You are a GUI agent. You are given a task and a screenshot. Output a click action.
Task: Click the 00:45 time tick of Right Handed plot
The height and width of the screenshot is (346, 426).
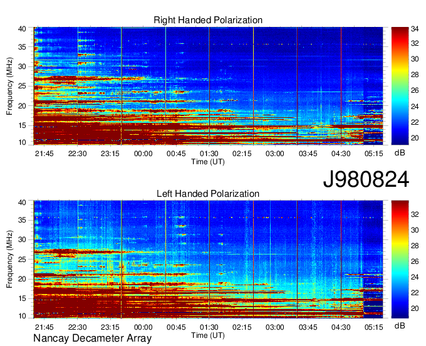(176, 154)
